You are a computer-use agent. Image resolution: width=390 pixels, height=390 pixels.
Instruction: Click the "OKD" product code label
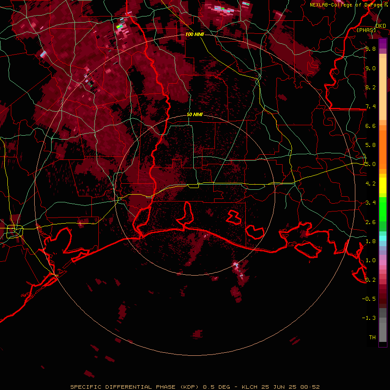coord(380,26)
